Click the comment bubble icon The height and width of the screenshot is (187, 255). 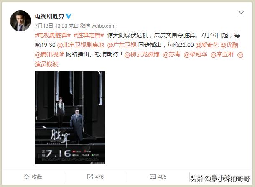point(153,177)
